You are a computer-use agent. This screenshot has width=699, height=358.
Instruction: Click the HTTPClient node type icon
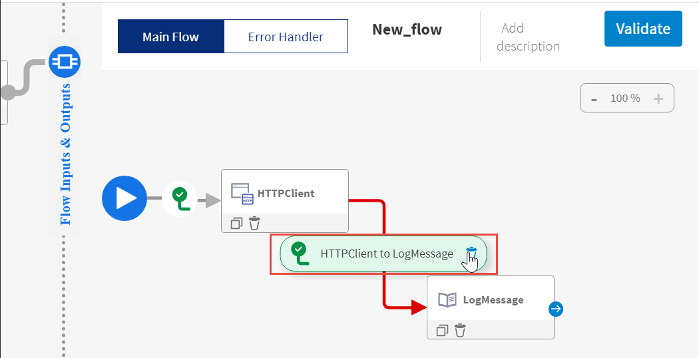coord(242,194)
